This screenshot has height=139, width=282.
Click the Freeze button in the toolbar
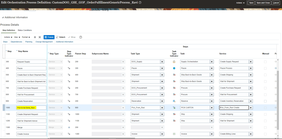pyautogui.click(x=49, y=37)
